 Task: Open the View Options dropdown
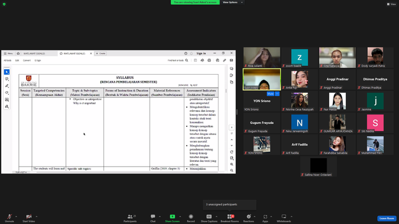pos(233,2)
